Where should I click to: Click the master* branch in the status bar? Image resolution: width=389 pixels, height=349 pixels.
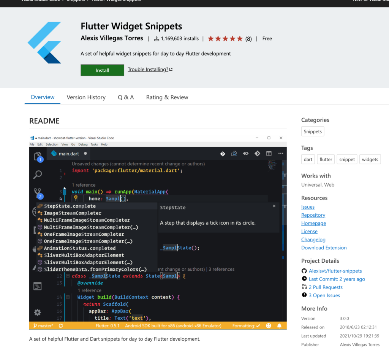click(x=43, y=326)
